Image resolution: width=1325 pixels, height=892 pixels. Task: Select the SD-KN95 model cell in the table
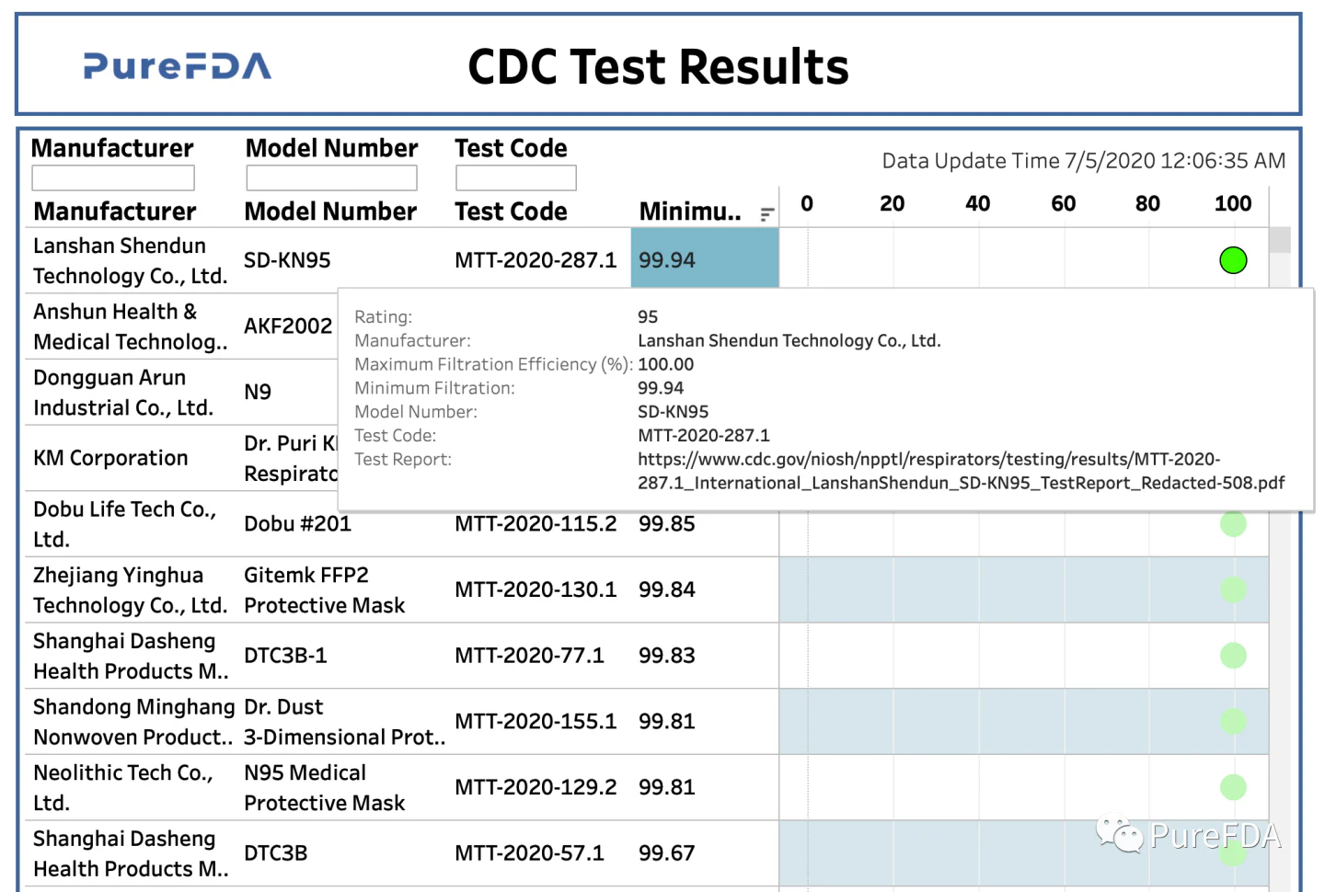pos(287,260)
